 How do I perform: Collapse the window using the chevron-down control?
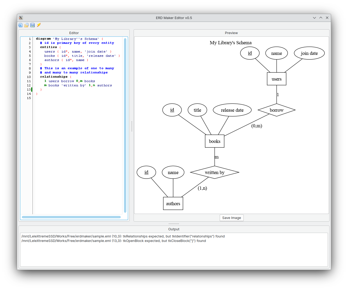click(x=314, y=18)
